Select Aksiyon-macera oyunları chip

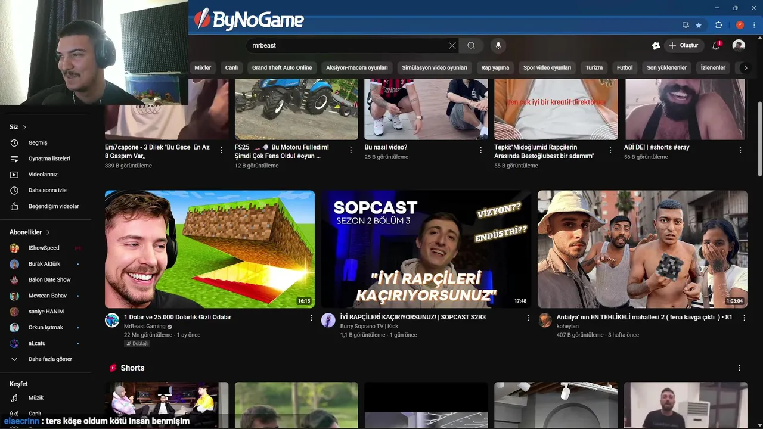[x=356, y=67]
